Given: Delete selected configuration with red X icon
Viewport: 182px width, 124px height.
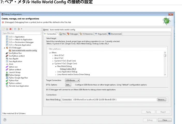Looking at the screenshot, I should point(11,29).
